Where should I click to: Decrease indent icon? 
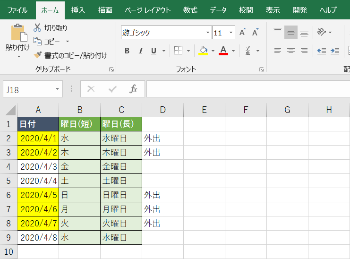click(322, 51)
